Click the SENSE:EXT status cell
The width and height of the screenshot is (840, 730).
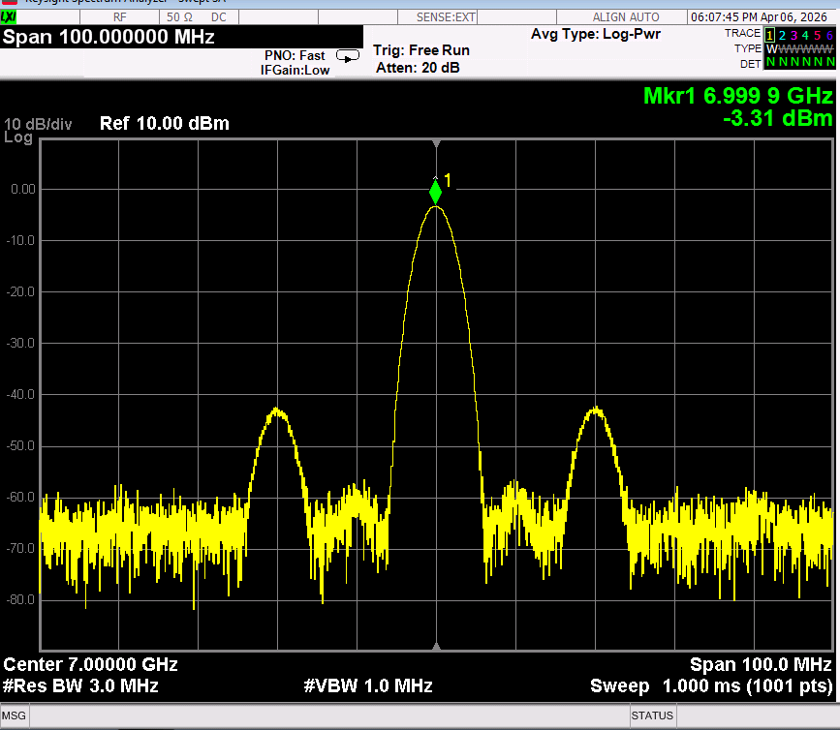pyautogui.click(x=446, y=17)
